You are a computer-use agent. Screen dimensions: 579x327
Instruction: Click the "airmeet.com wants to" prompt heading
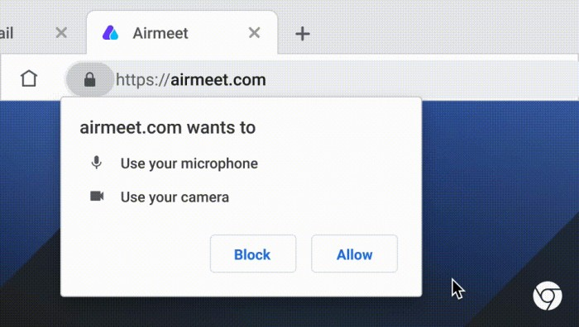pyautogui.click(x=168, y=127)
